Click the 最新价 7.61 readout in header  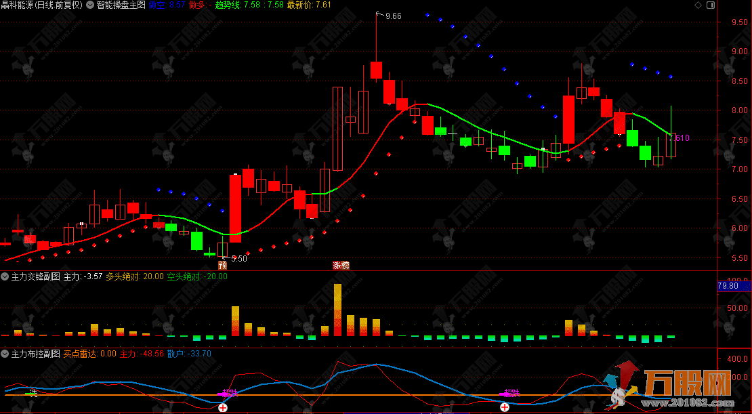tap(309, 5)
